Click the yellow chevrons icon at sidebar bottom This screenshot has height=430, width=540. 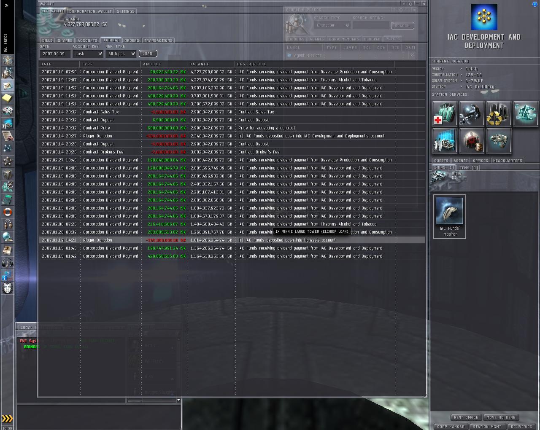click(x=8, y=419)
